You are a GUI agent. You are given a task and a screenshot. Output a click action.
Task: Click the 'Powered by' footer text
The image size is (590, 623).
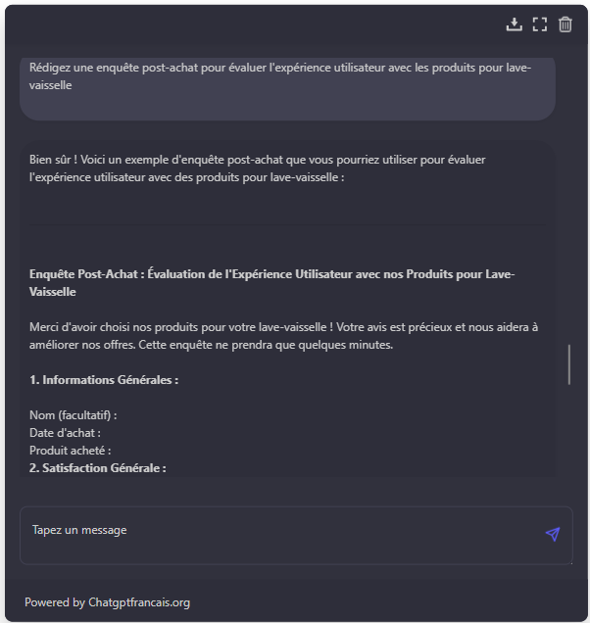(55, 602)
